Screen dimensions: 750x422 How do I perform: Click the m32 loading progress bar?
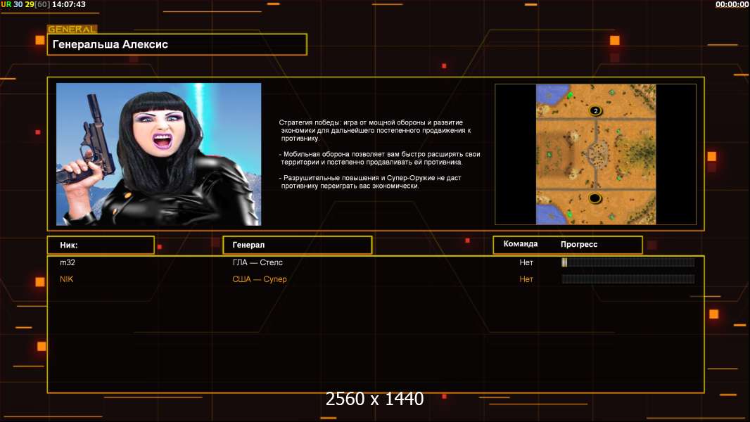coord(628,262)
